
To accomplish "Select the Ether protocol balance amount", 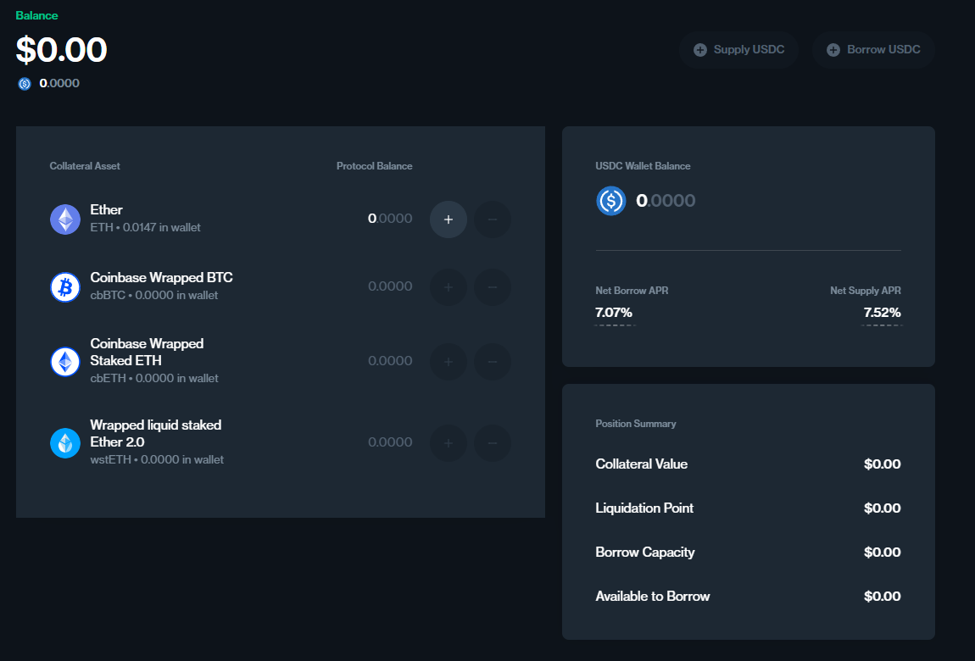I will [390, 219].
